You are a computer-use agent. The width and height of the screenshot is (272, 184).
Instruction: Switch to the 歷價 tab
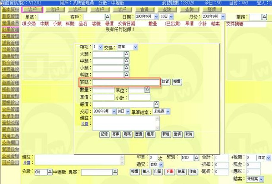[210, 9]
